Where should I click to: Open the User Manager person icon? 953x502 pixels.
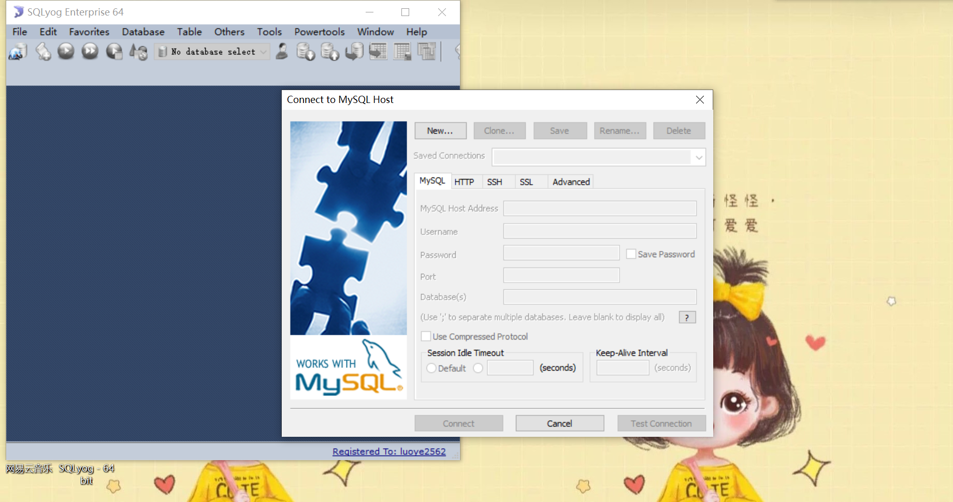tap(282, 51)
